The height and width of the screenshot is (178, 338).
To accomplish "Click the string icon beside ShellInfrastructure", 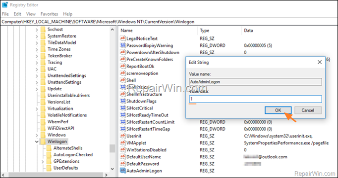I will point(123,94).
